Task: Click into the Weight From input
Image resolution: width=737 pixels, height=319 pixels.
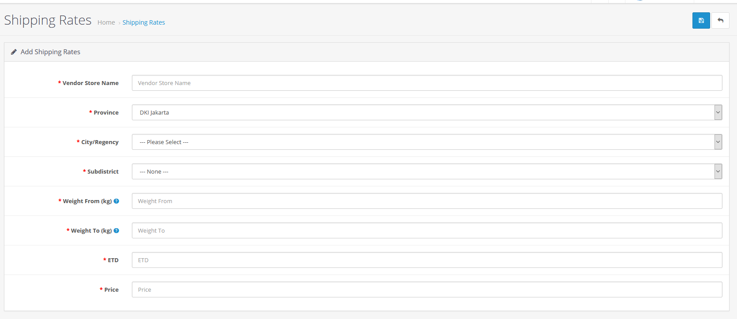Action: tap(426, 201)
